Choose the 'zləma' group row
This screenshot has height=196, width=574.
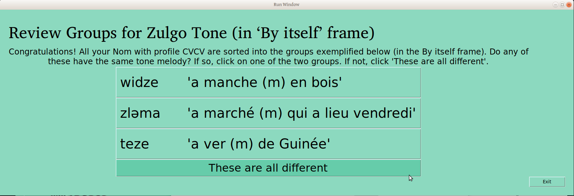pyautogui.click(x=268, y=113)
